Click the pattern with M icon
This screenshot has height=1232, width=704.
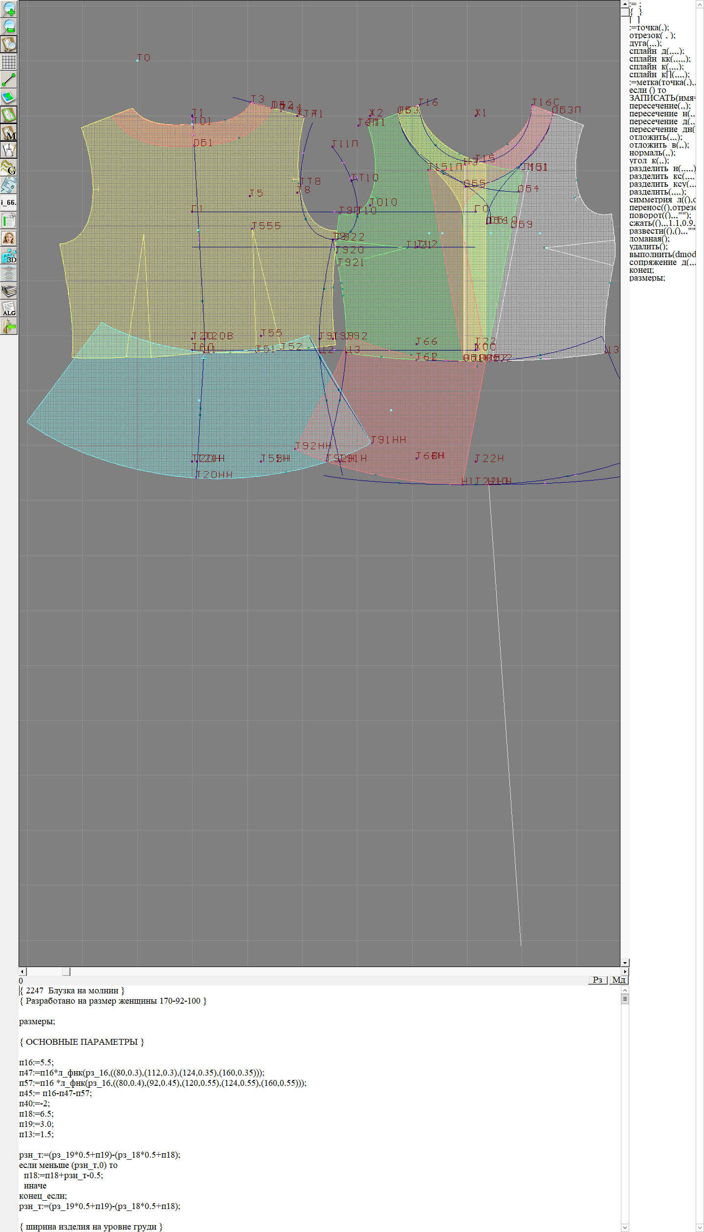pyautogui.click(x=9, y=132)
